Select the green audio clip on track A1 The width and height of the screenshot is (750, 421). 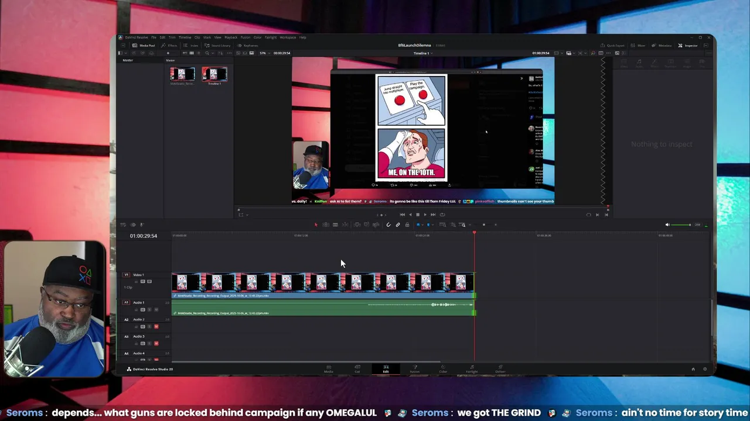click(322, 308)
